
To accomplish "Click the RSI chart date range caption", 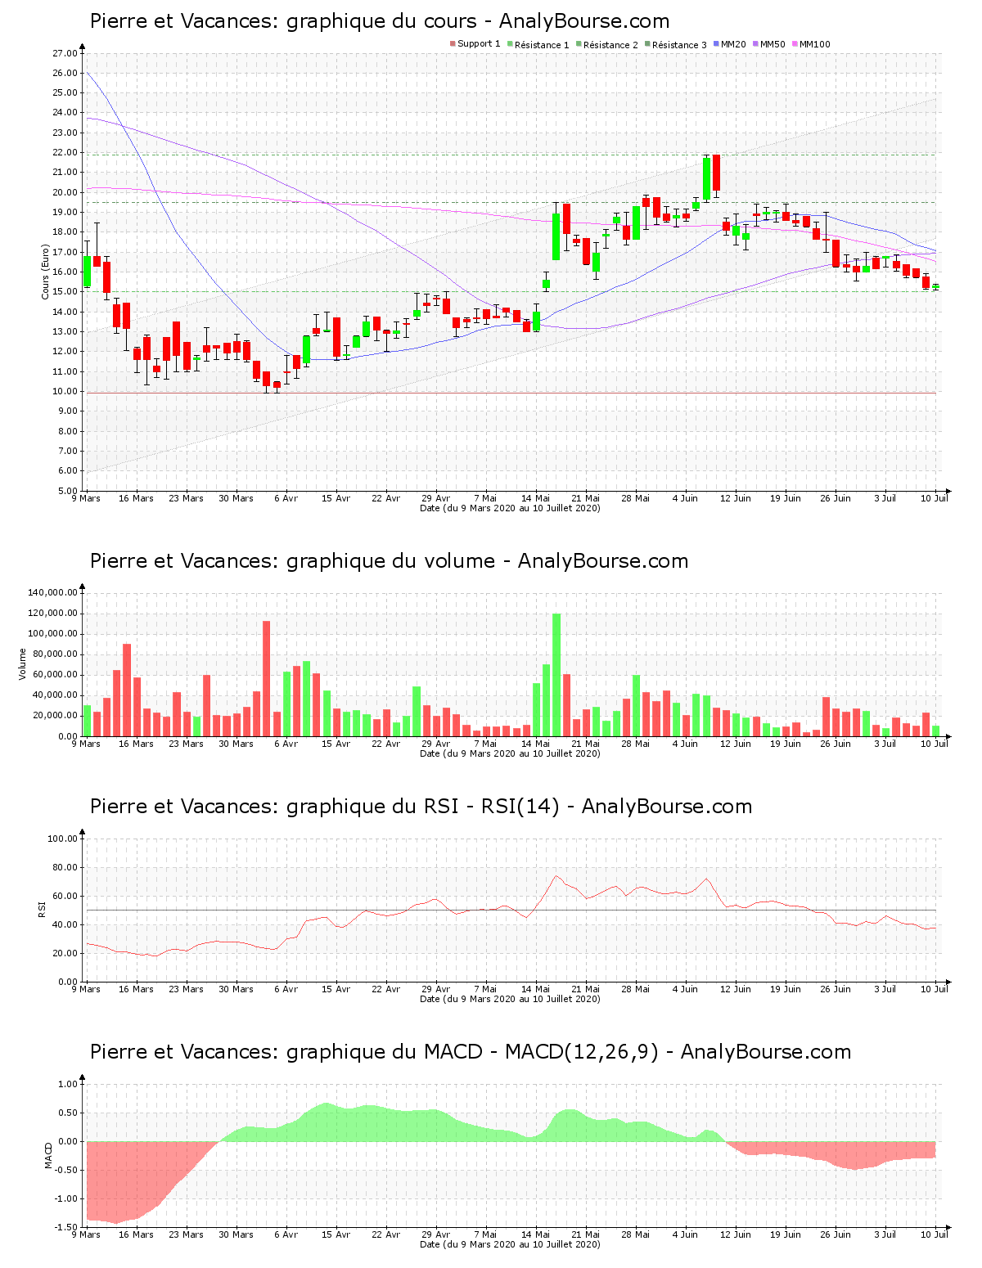I will 510,999.
